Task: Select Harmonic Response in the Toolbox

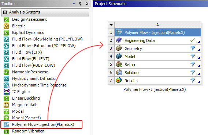Action: tap(30, 72)
